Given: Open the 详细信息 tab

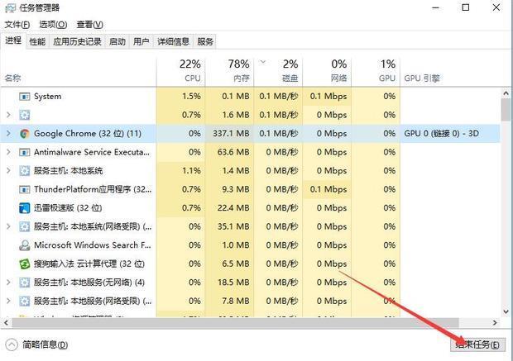Looking at the screenshot, I should pos(173,41).
